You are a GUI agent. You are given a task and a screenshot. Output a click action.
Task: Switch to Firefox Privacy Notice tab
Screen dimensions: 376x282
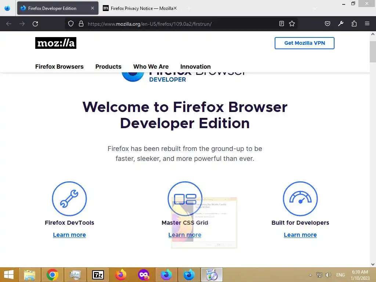(x=141, y=8)
